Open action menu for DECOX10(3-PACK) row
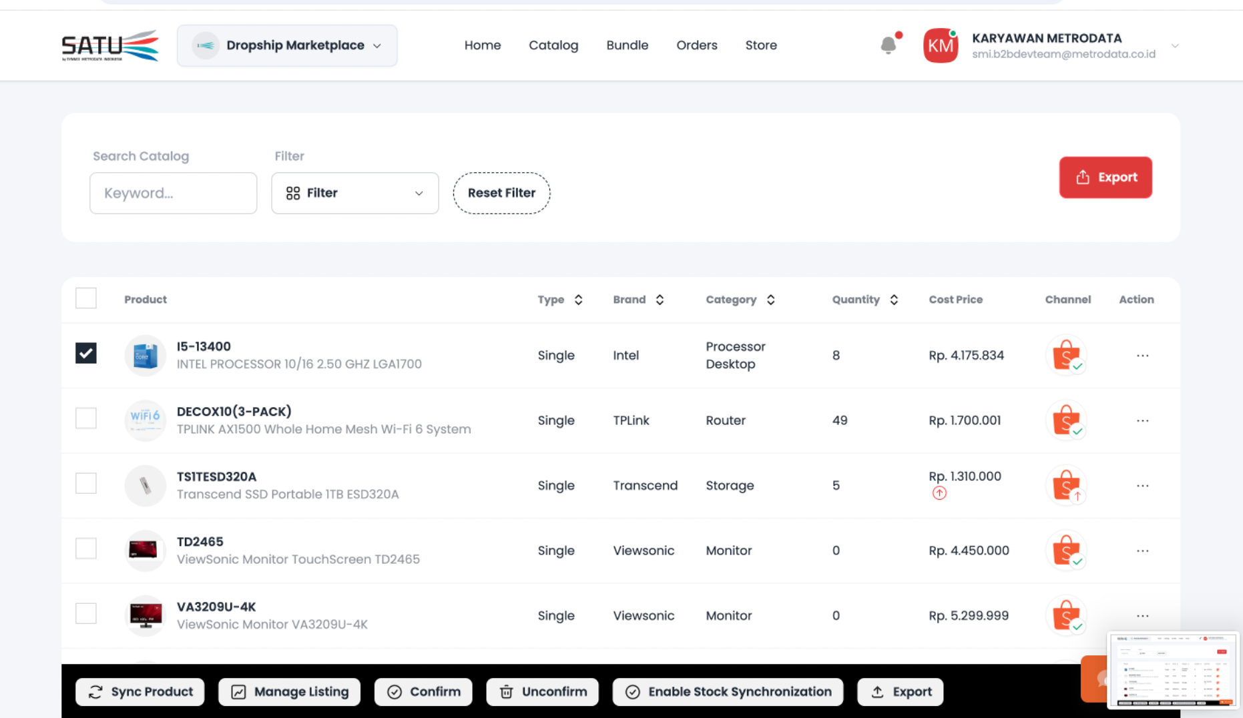This screenshot has height=718, width=1243. click(x=1142, y=421)
